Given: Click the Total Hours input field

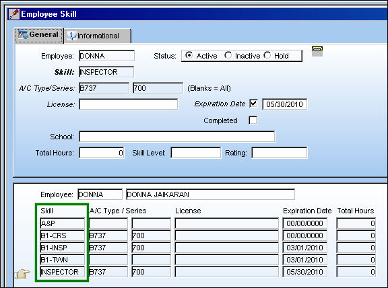Looking at the screenshot, I should (102, 153).
